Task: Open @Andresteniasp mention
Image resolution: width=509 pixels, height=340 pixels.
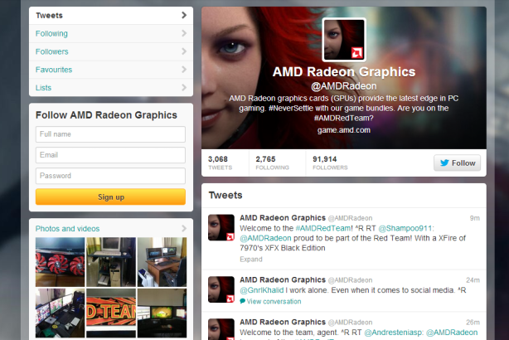Action: pyautogui.click(x=394, y=333)
